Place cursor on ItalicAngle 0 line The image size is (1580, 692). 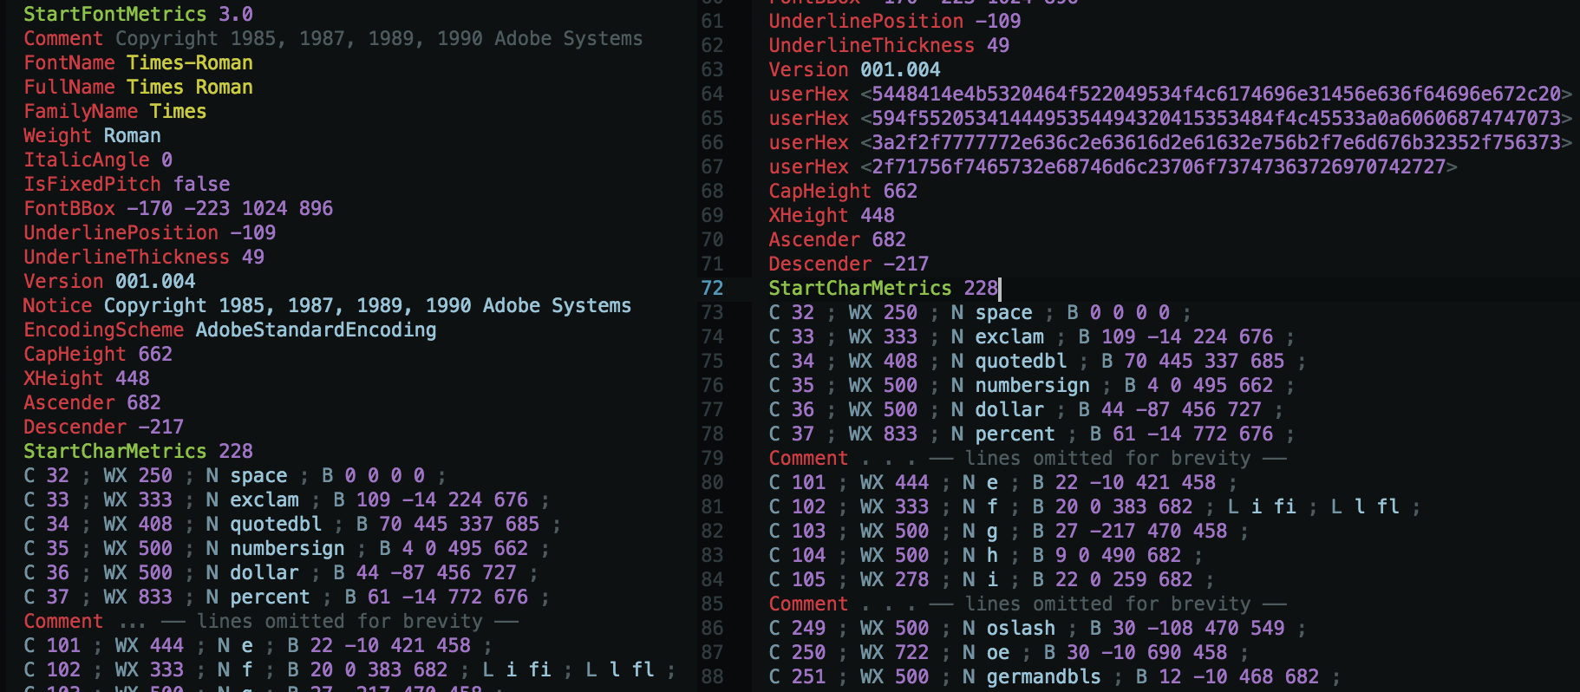(x=98, y=160)
